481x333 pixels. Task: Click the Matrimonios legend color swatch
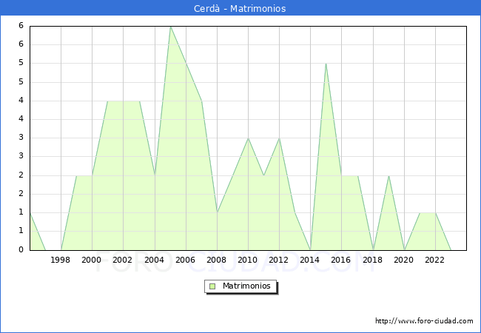pyautogui.click(x=212, y=286)
